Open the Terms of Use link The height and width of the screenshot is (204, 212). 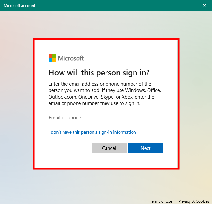[161, 201]
